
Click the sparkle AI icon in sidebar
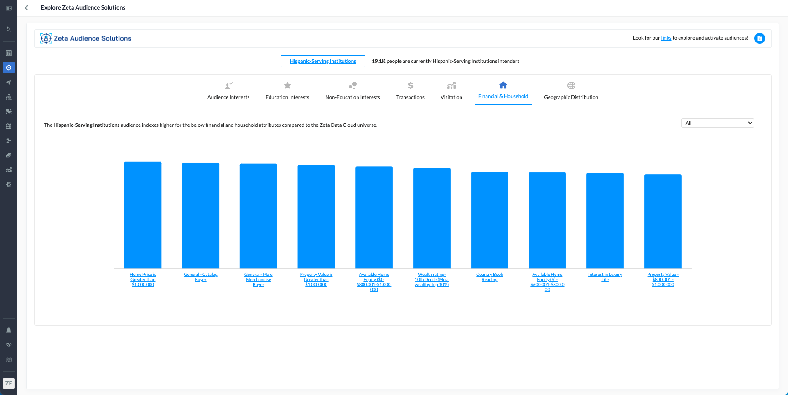click(9, 30)
